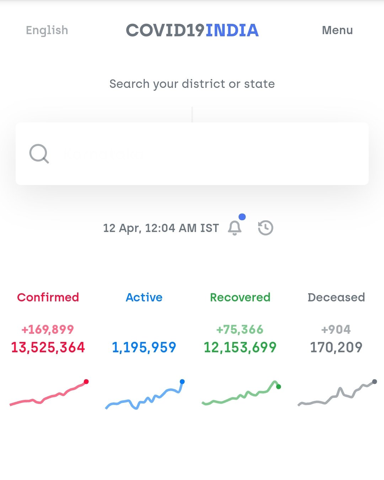Click active total 1,195,959
This screenshot has width=384, height=480.
click(144, 347)
